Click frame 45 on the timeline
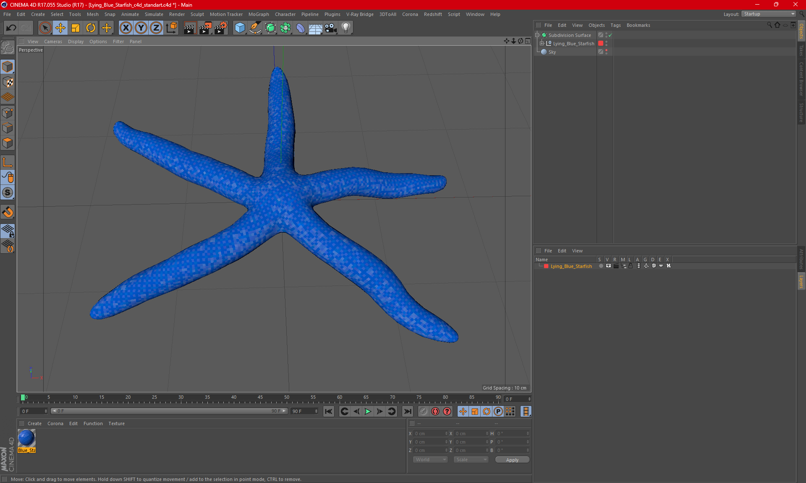Viewport: 806px width, 483px height. [260, 397]
